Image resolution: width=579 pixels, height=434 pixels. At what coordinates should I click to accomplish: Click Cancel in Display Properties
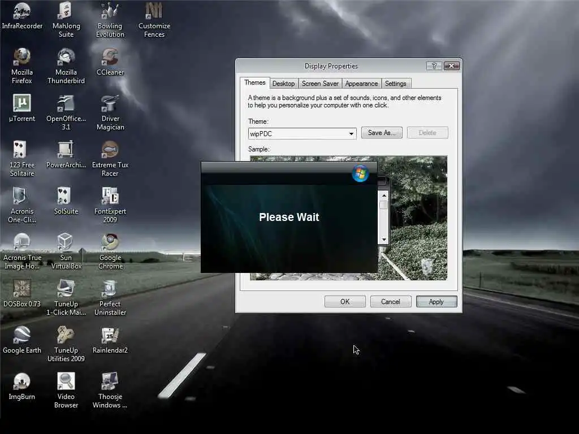391,302
